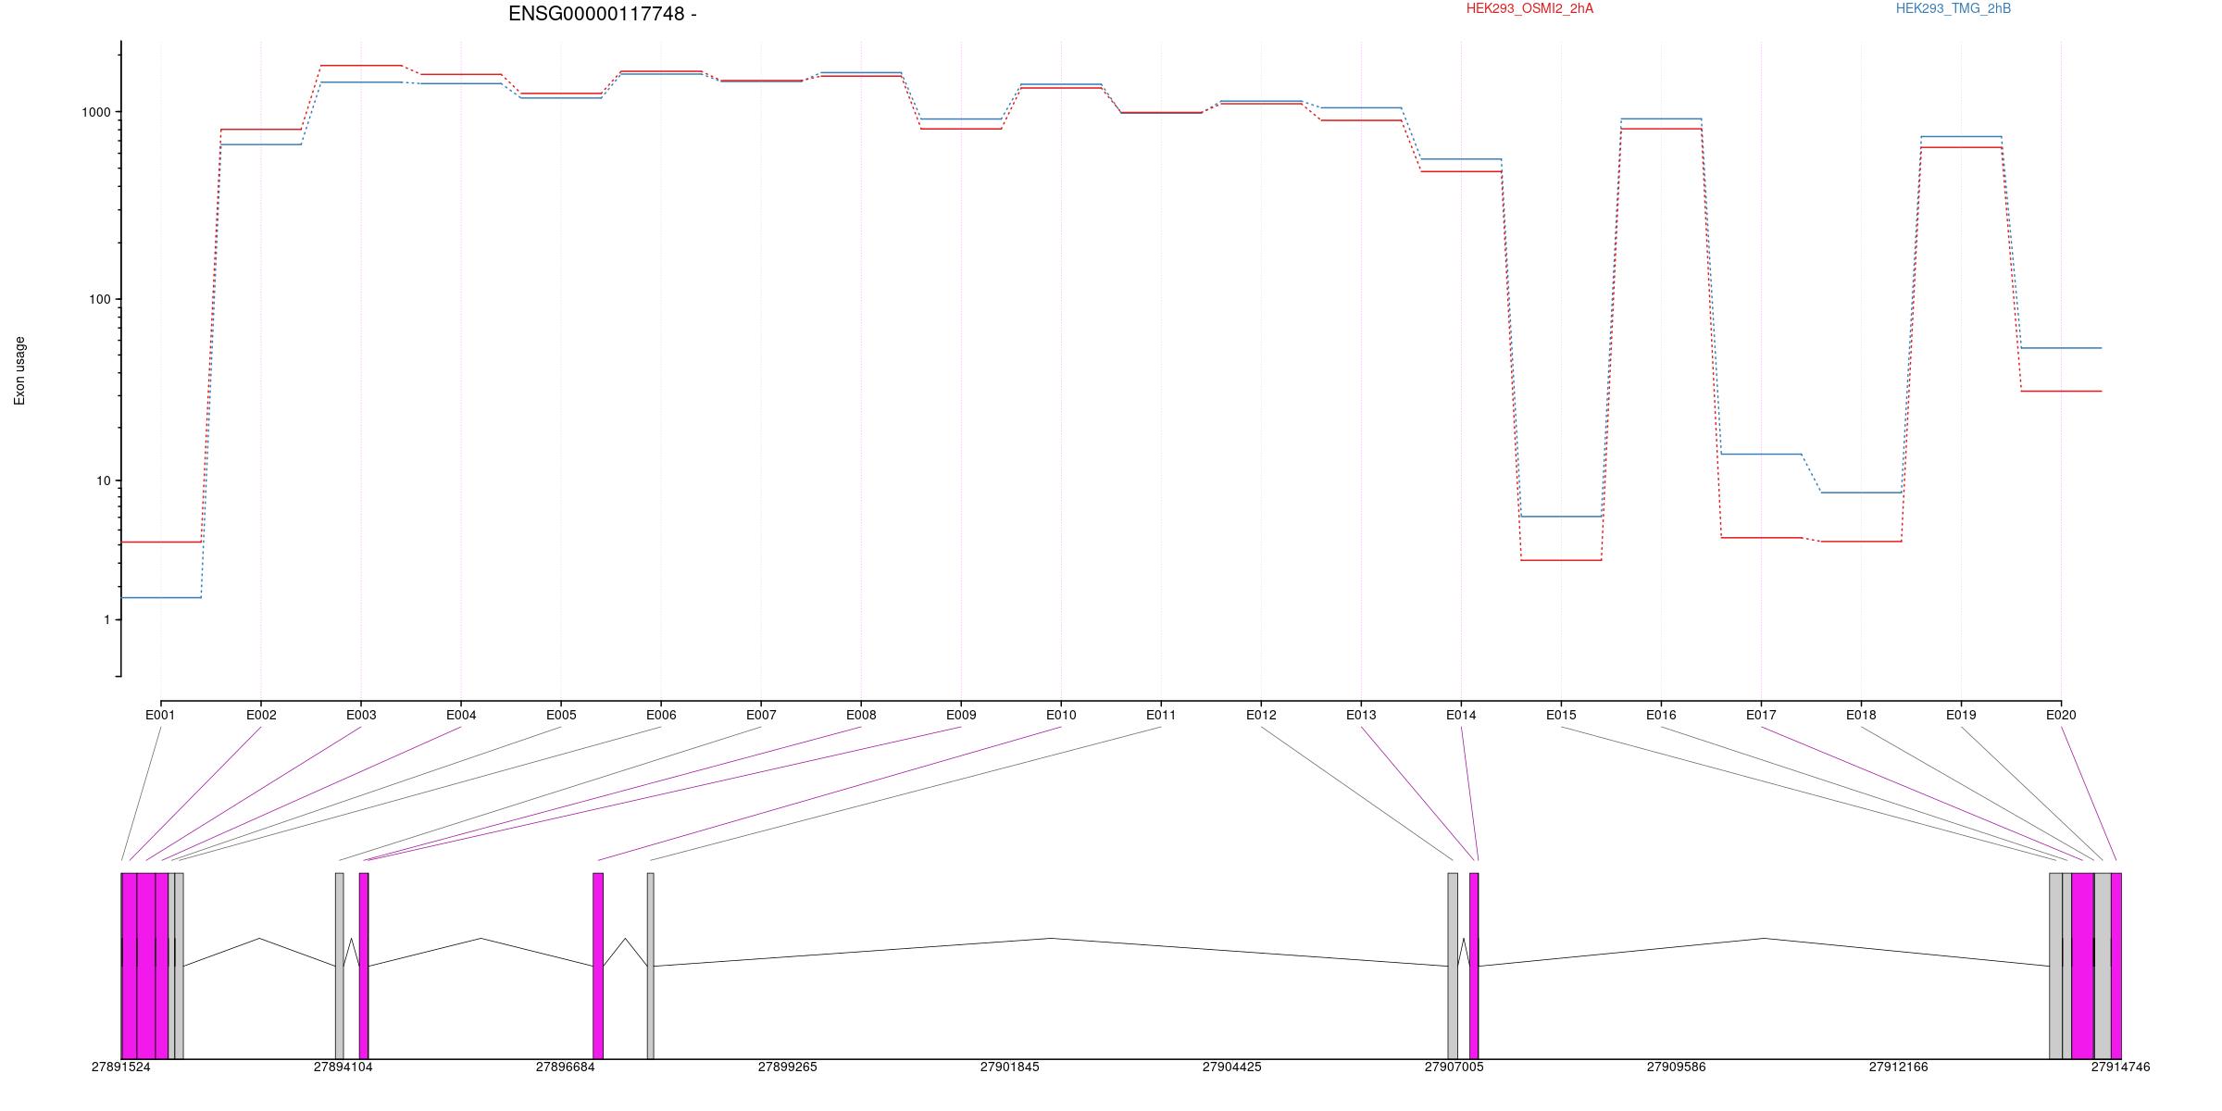
Task: Select exon label E010
Action: (1061, 715)
